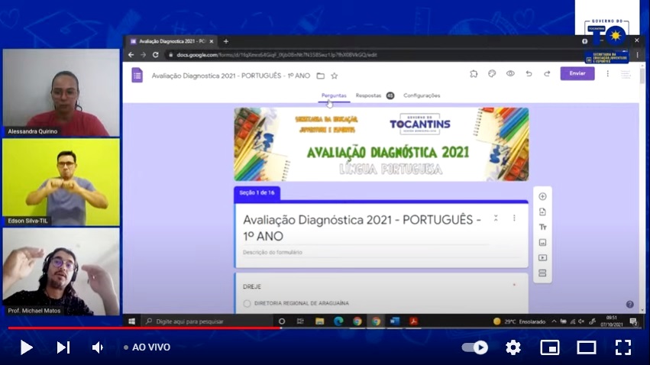Collapse the section using the chevron arrows
This screenshot has height=365, width=650.
coord(496,218)
